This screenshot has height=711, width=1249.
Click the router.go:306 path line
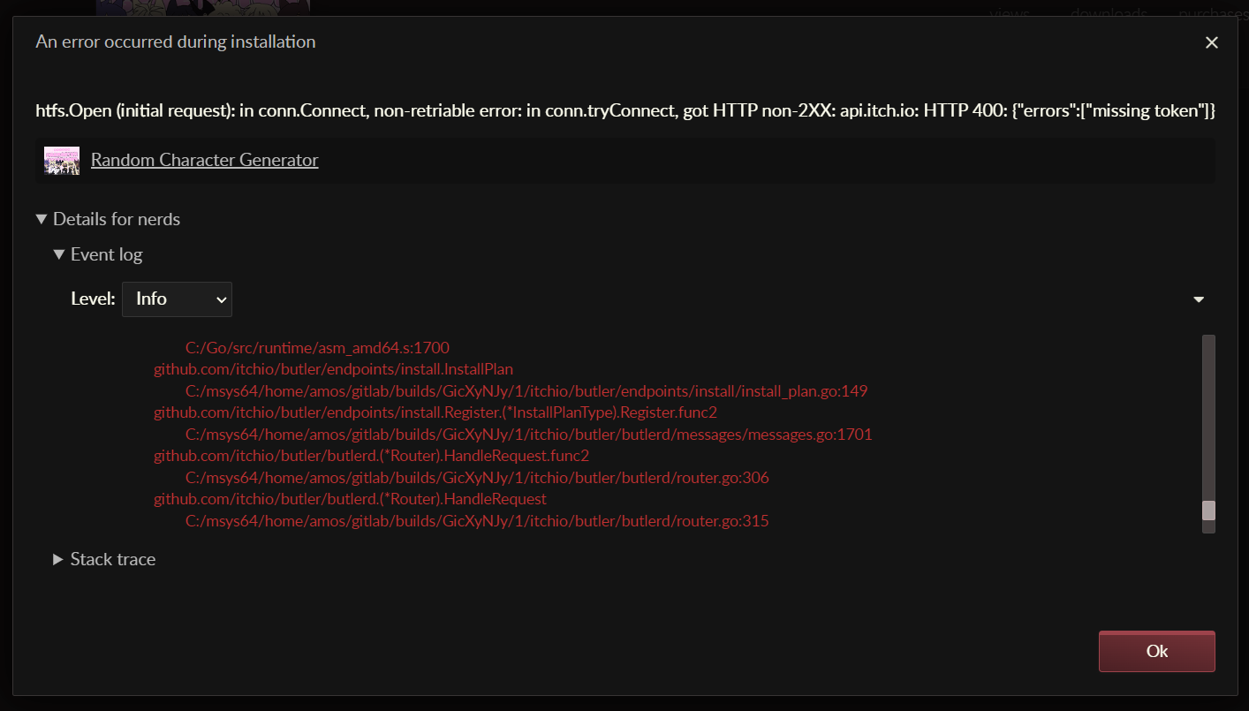coord(477,478)
